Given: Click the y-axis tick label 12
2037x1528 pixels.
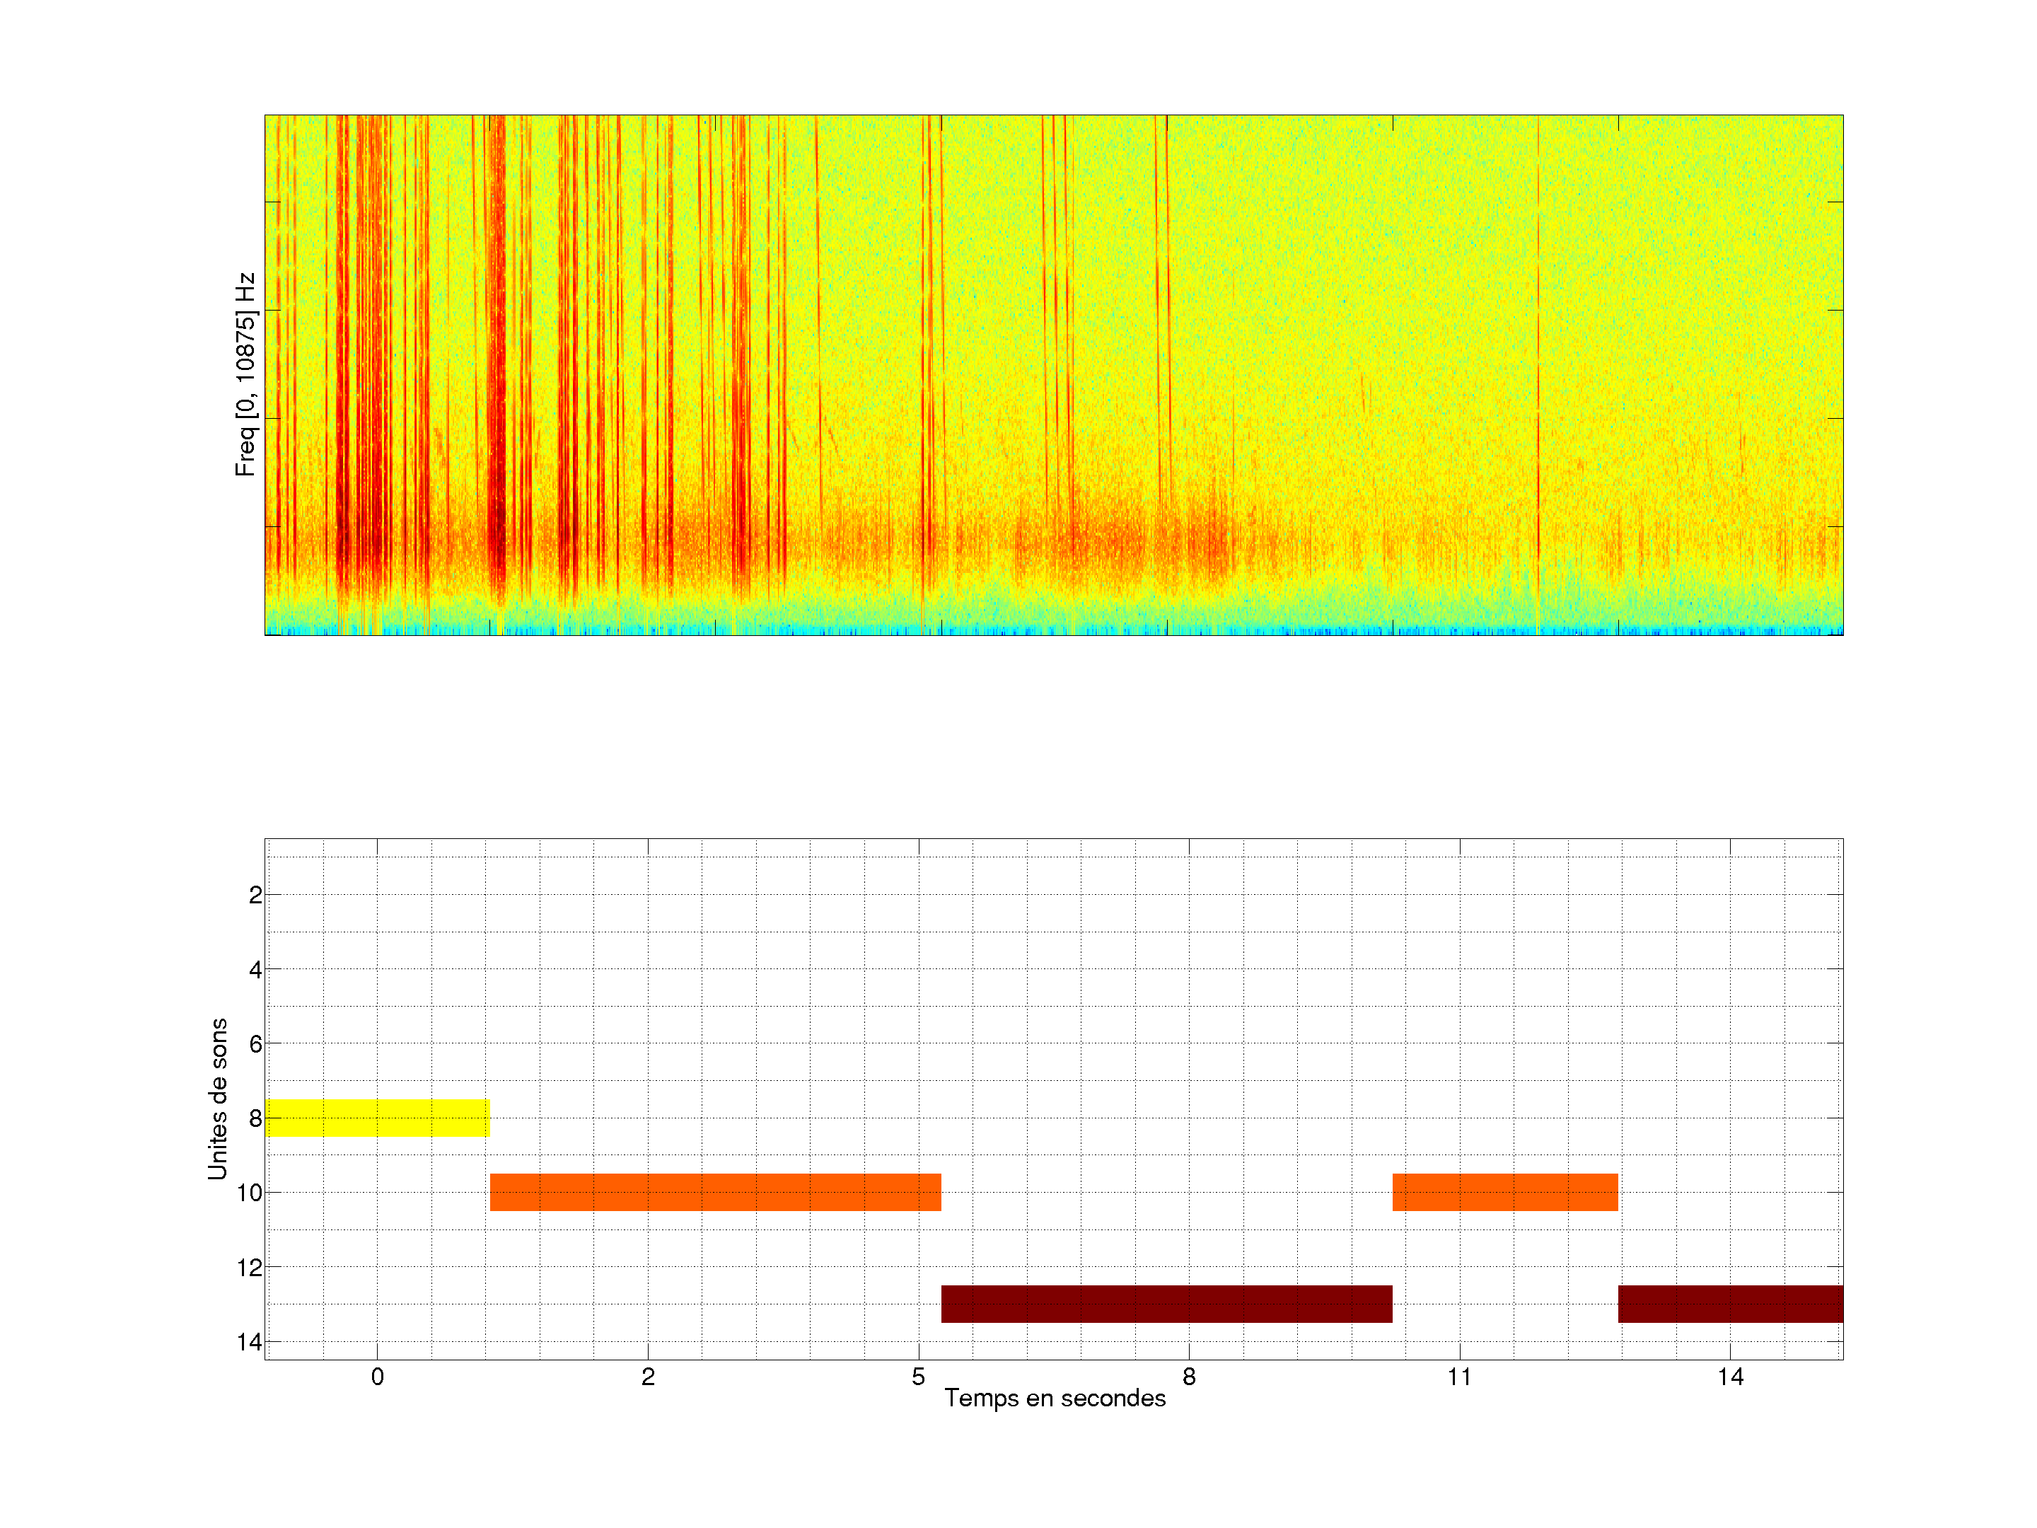Looking at the screenshot, I should (x=249, y=1268).
